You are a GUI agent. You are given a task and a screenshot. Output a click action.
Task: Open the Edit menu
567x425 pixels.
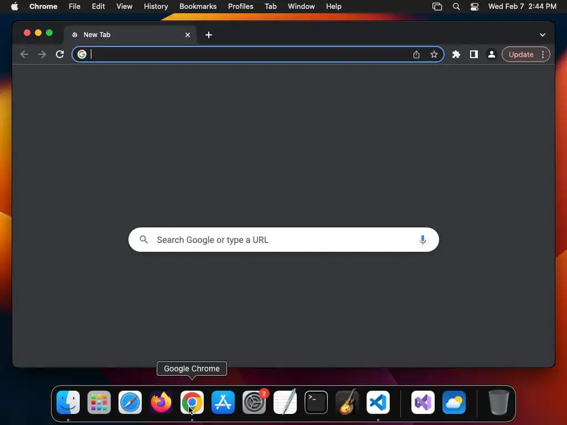point(99,6)
